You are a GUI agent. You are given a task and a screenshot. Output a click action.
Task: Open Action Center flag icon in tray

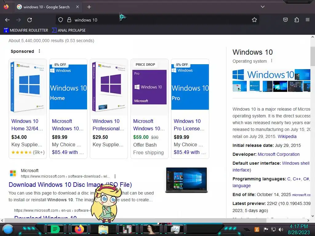266,229
